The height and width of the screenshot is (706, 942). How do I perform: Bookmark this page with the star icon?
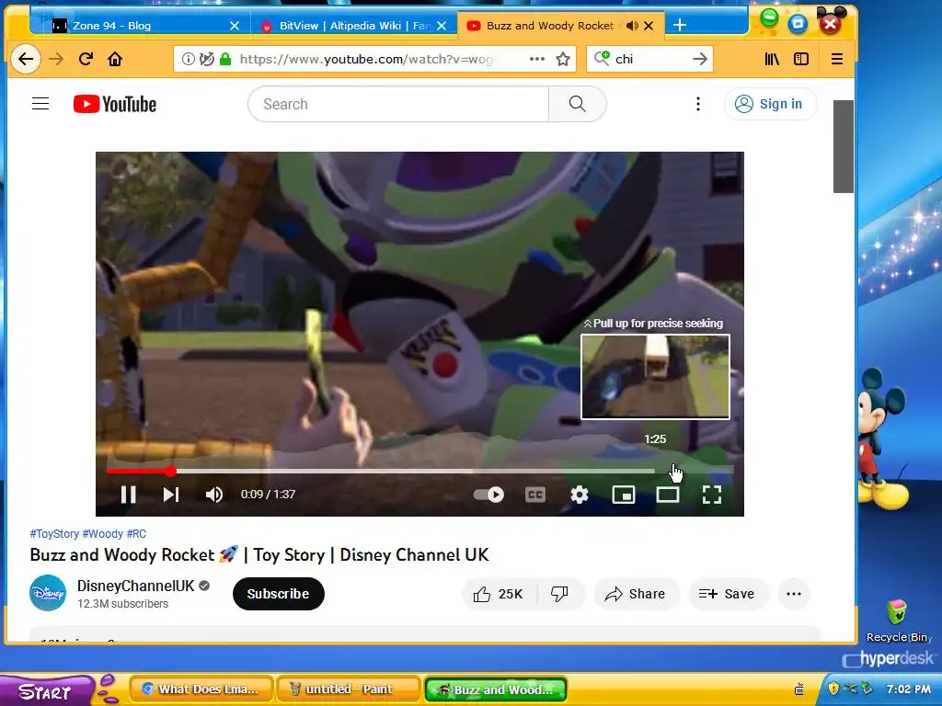click(x=563, y=59)
